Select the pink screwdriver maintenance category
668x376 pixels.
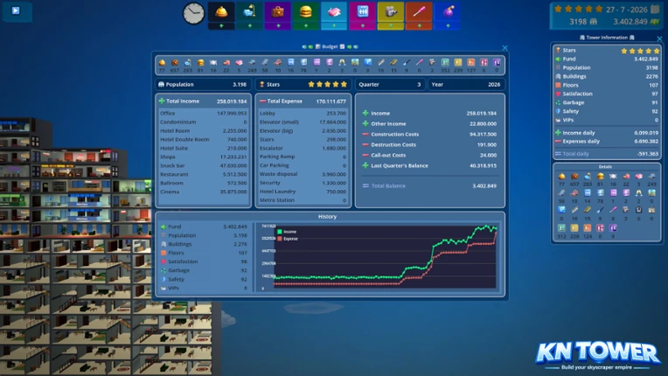coord(419,12)
